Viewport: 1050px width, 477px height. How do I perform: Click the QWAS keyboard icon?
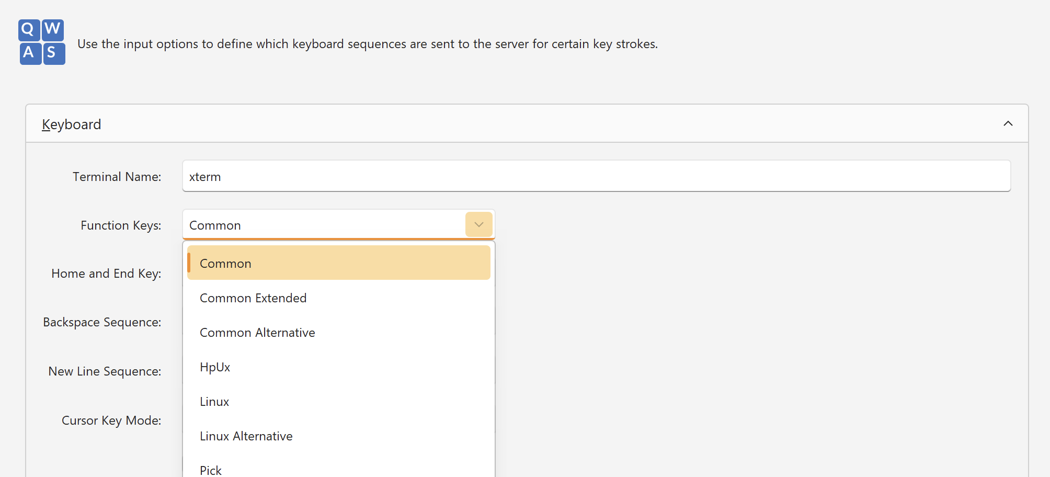click(x=42, y=42)
